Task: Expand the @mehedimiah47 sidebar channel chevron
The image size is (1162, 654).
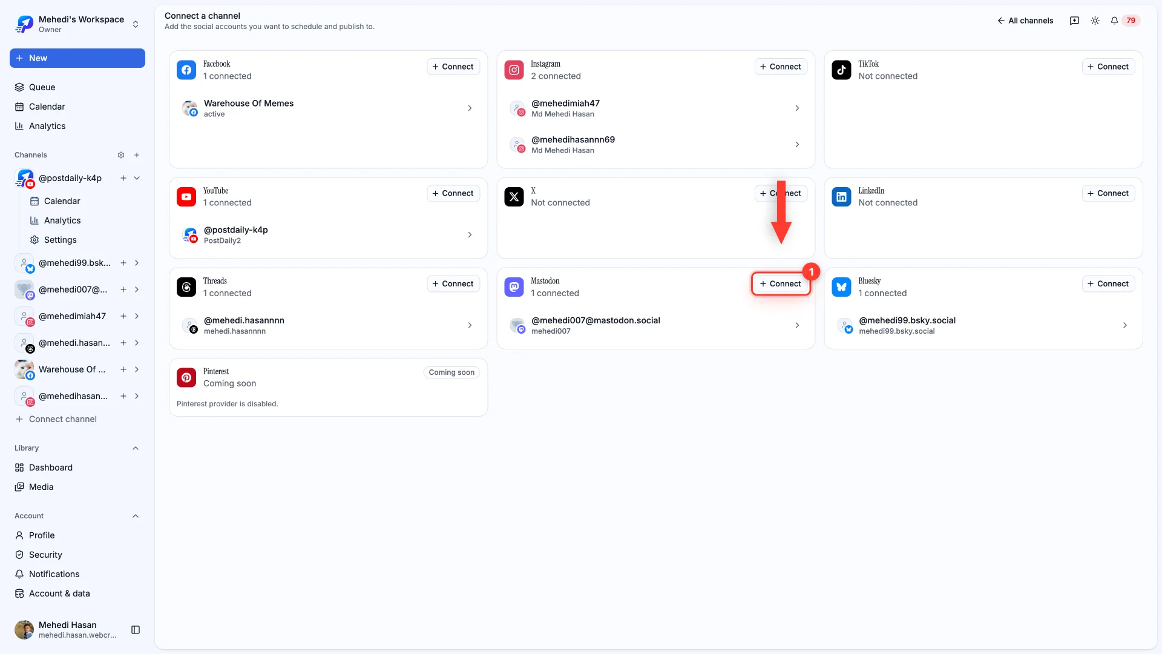Action: pos(137,316)
